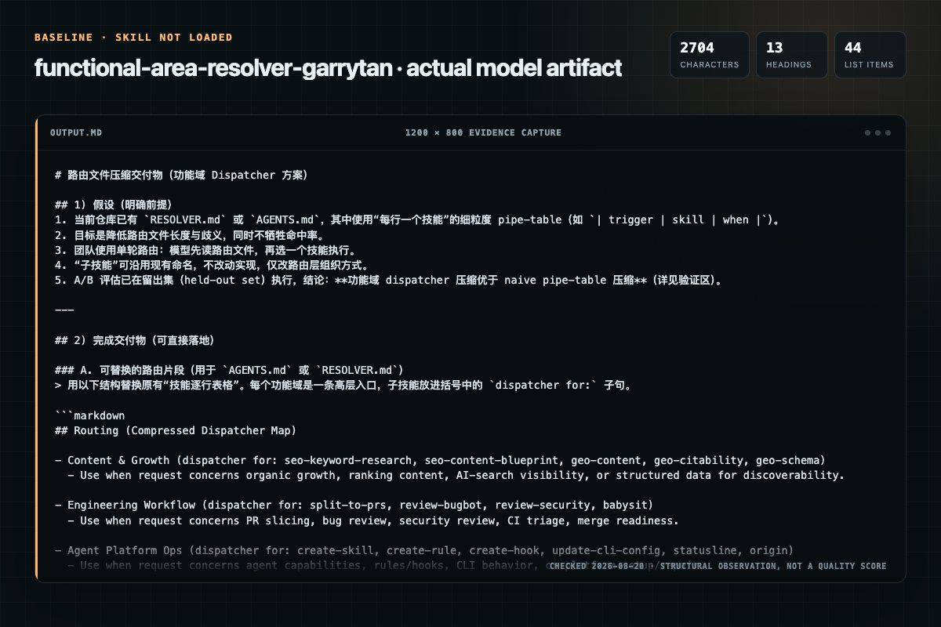Viewport: 941px width, 627px height.
Task: Click the 'BASELINE · SKILL NOT LOADED' label
Action: (133, 38)
